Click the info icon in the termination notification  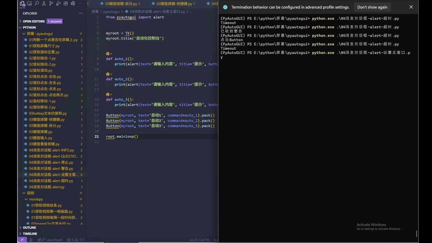coord(225,7)
